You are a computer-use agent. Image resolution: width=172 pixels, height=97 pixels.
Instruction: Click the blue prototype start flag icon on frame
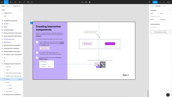click(31, 23)
